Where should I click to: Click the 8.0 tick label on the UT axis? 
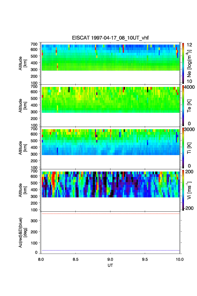[x=41, y=259]
